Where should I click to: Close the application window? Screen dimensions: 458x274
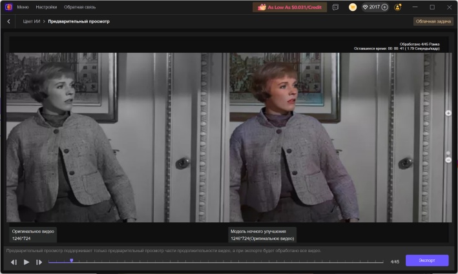[449, 7]
